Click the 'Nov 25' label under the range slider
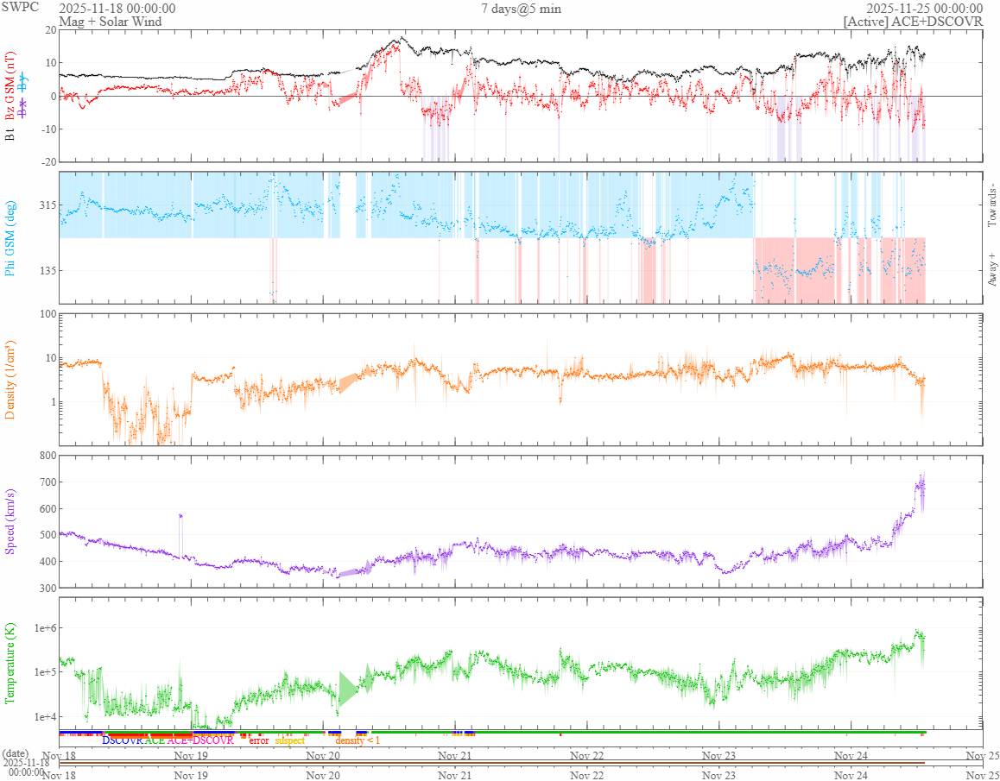This screenshot has width=1000, height=781. pyautogui.click(x=983, y=775)
